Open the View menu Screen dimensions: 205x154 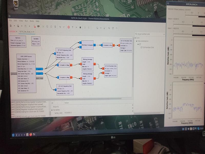pyautogui.click(x=21, y=21)
